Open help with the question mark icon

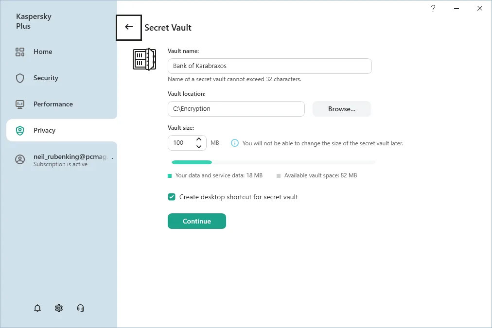(433, 8)
